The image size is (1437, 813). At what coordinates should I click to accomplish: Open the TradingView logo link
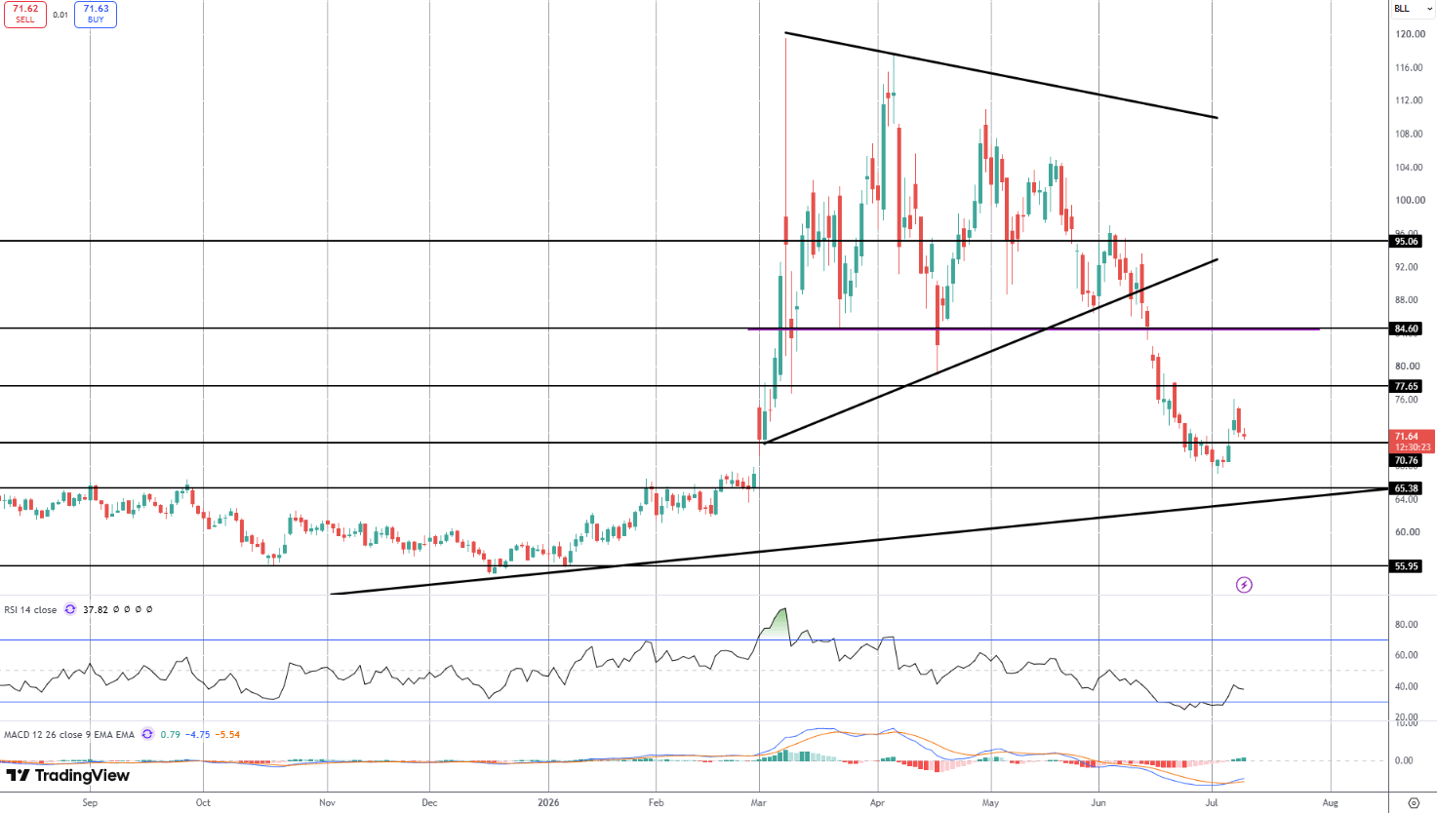68,776
